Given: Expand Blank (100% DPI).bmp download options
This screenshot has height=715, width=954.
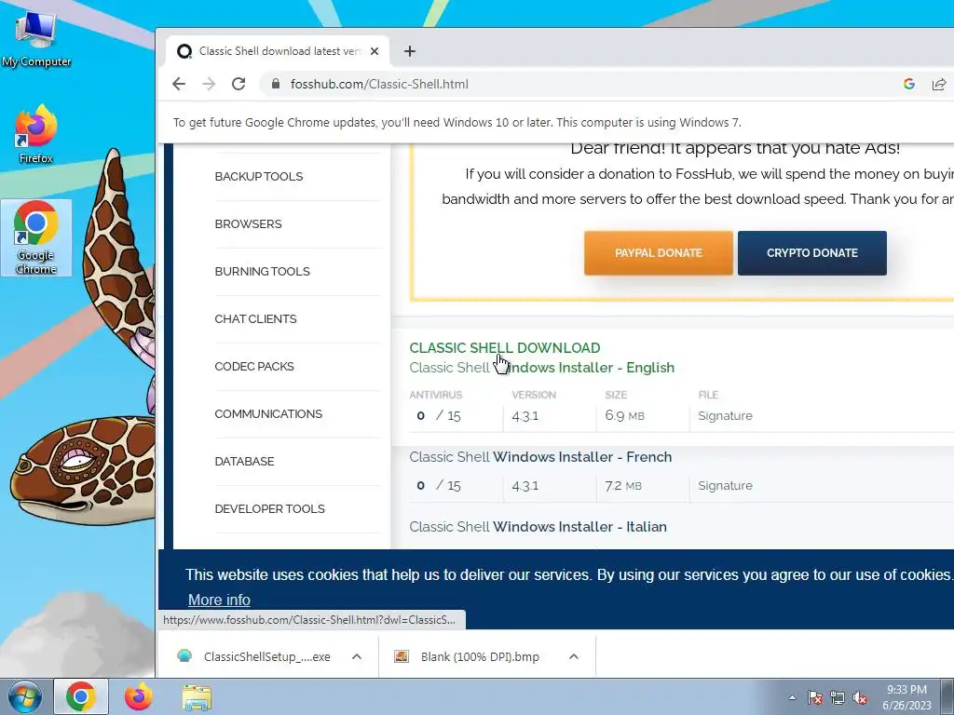Looking at the screenshot, I should 574,656.
